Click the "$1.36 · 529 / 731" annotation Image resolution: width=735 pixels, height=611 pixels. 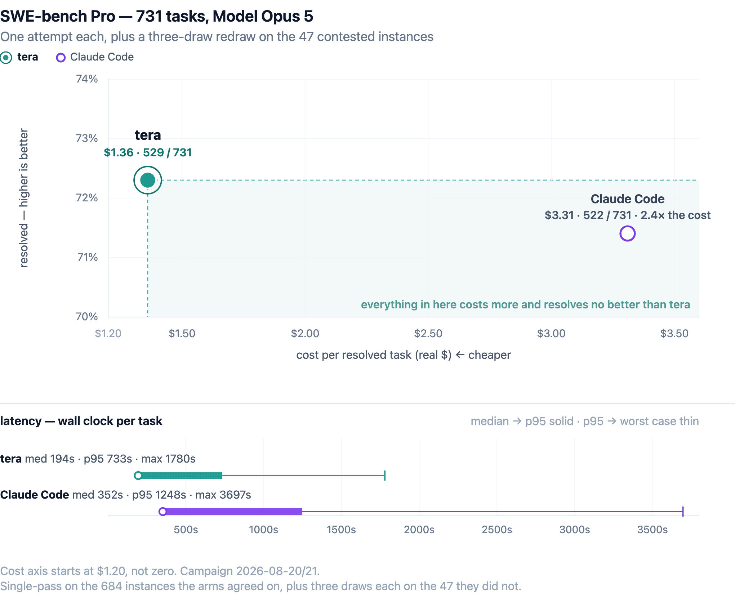click(x=148, y=152)
